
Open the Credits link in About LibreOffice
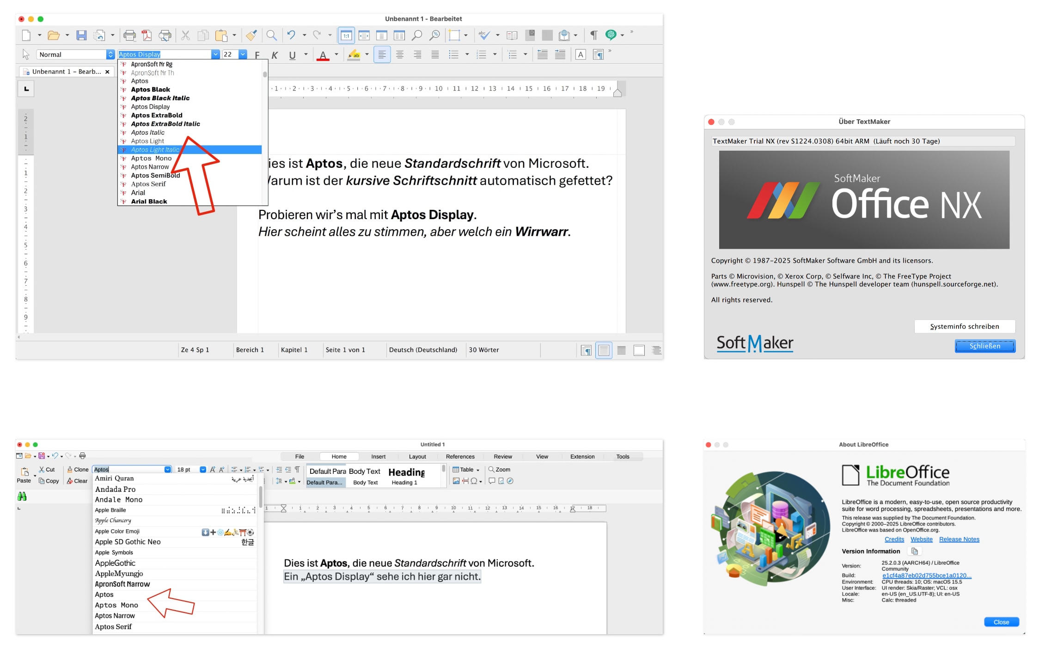coord(894,539)
